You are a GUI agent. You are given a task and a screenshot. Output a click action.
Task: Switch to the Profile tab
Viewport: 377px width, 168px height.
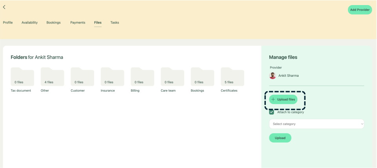click(8, 23)
